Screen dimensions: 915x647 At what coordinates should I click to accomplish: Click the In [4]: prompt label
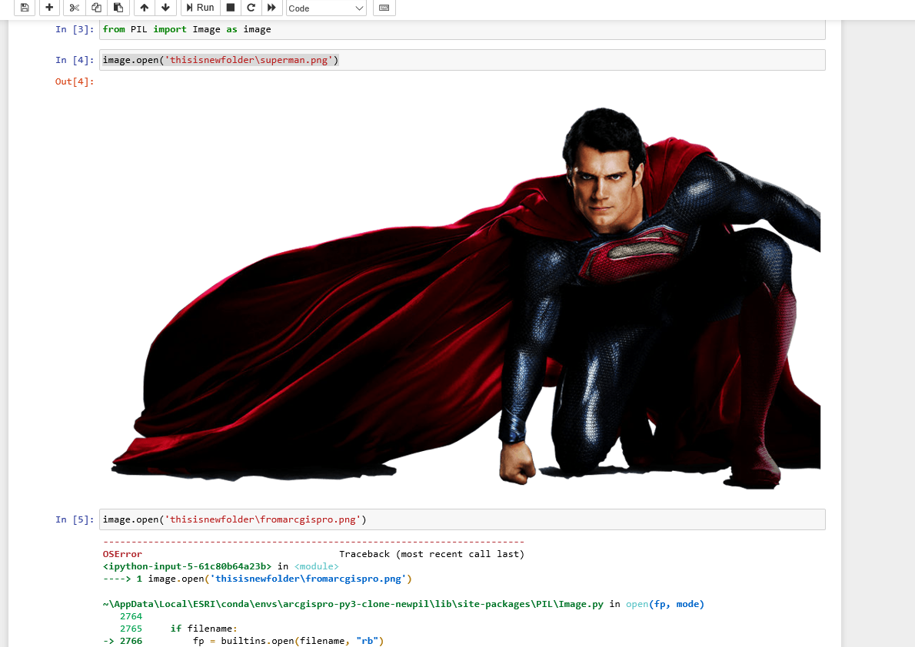pos(75,60)
